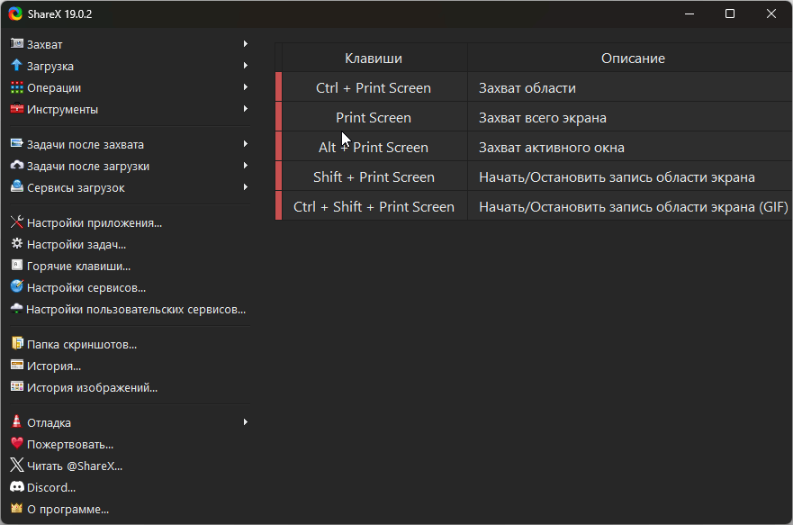Image resolution: width=793 pixels, height=525 pixels.
Task: Click the Отладка traffic cone icon
Action: pos(16,422)
